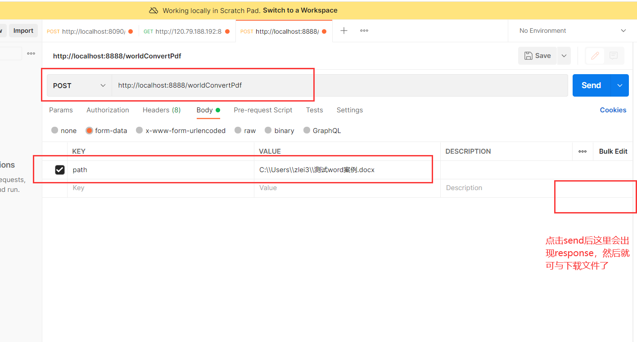Click the DESCRIPTION column header
The image size is (637, 342).
click(468, 151)
